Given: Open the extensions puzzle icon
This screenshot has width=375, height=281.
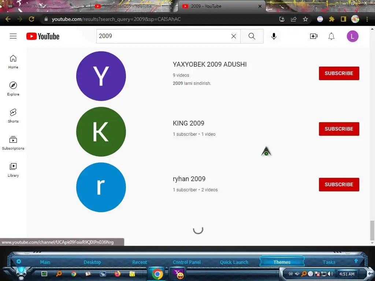Looking at the screenshot, I should pyautogui.click(x=332, y=19).
